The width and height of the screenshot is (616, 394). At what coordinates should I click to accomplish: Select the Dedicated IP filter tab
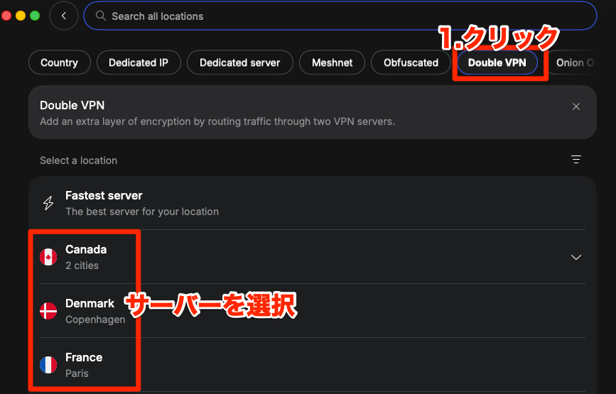pos(139,62)
